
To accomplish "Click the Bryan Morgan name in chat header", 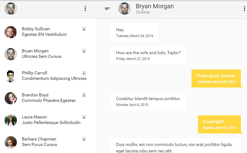I will (155, 6).
